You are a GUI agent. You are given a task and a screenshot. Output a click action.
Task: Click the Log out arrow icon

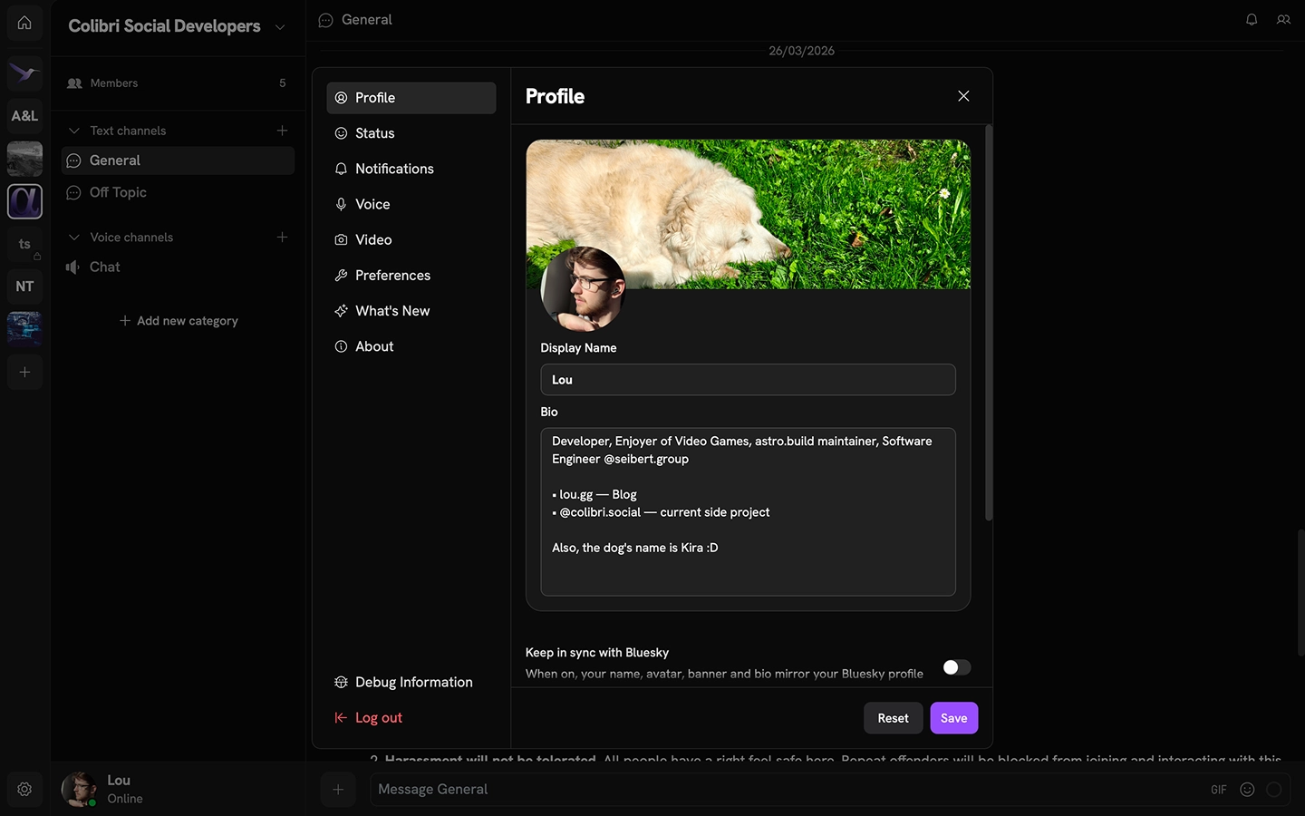[341, 717]
